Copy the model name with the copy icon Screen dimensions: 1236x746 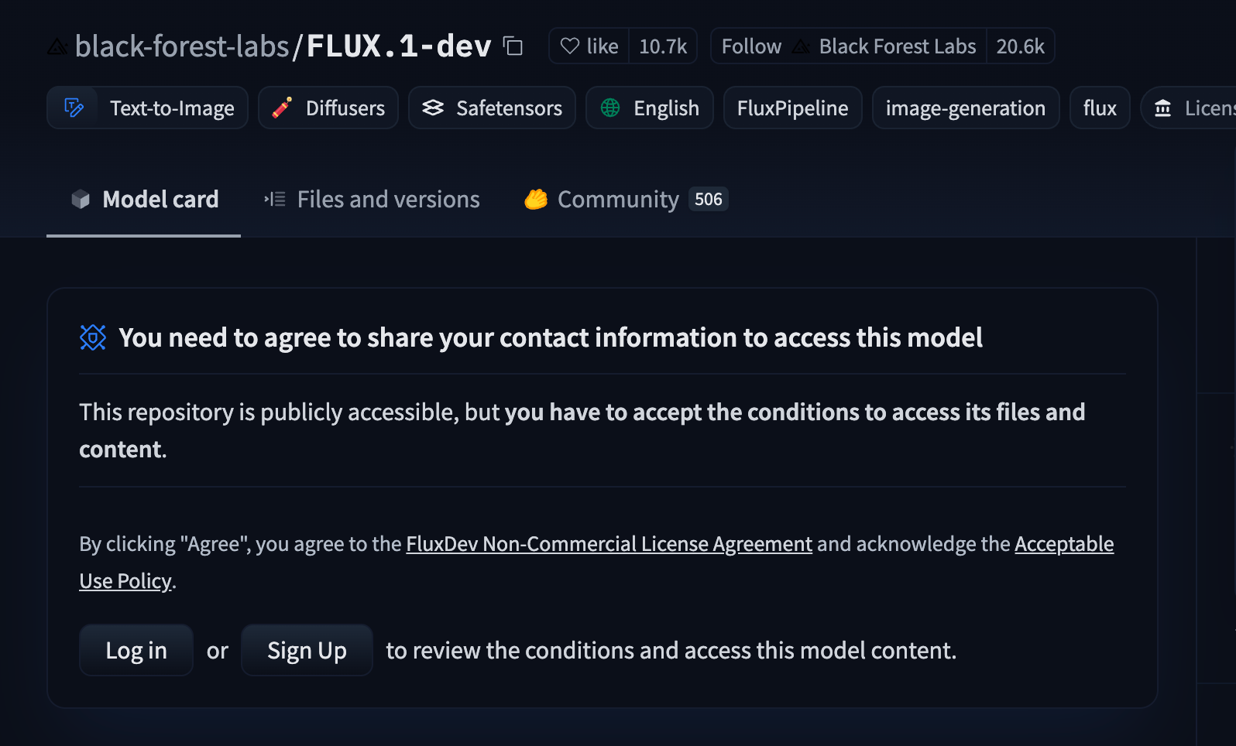[x=513, y=46]
